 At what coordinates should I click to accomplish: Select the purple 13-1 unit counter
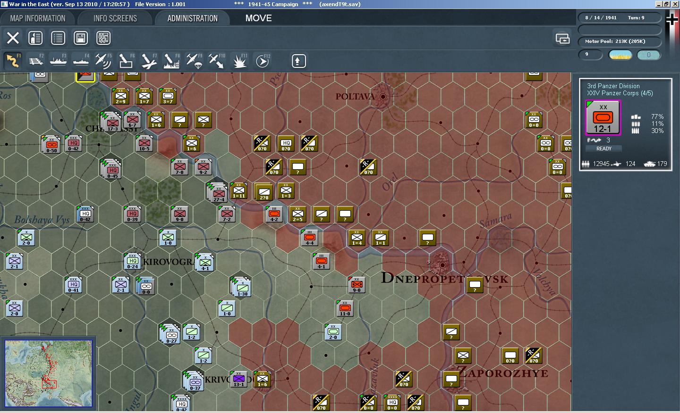239,379
